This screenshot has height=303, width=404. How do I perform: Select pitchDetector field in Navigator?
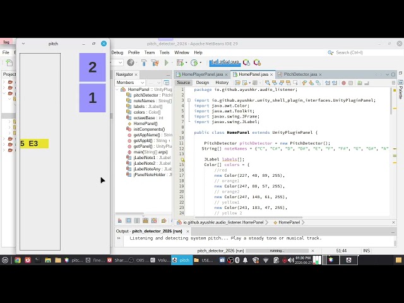pyautogui.click(x=149, y=95)
